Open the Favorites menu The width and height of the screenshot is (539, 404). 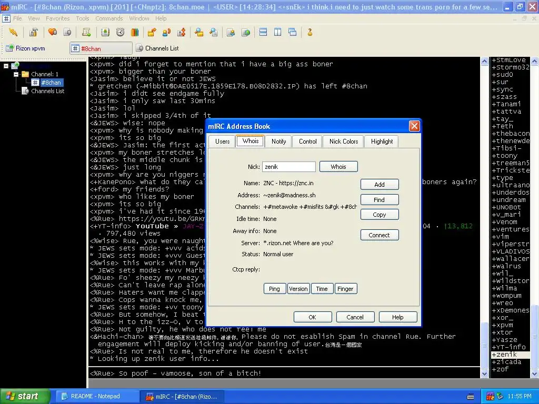pyautogui.click(x=58, y=18)
